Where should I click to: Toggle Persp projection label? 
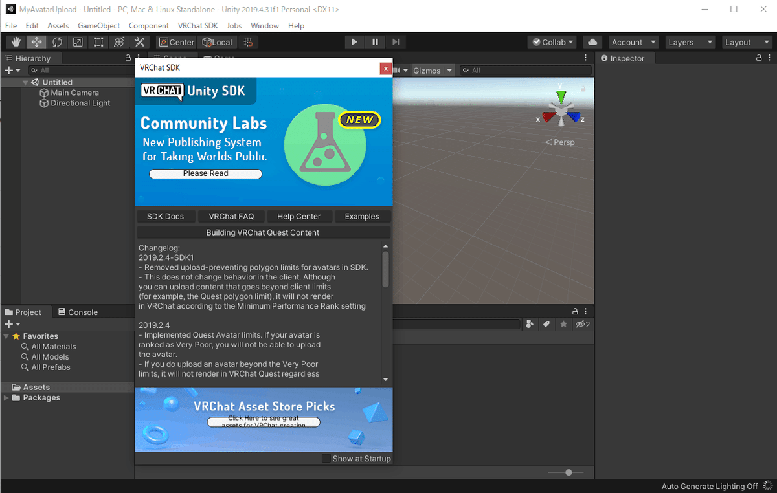click(x=559, y=142)
